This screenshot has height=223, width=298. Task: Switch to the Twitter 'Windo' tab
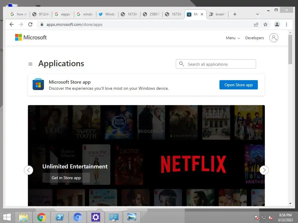pos(107,14)
